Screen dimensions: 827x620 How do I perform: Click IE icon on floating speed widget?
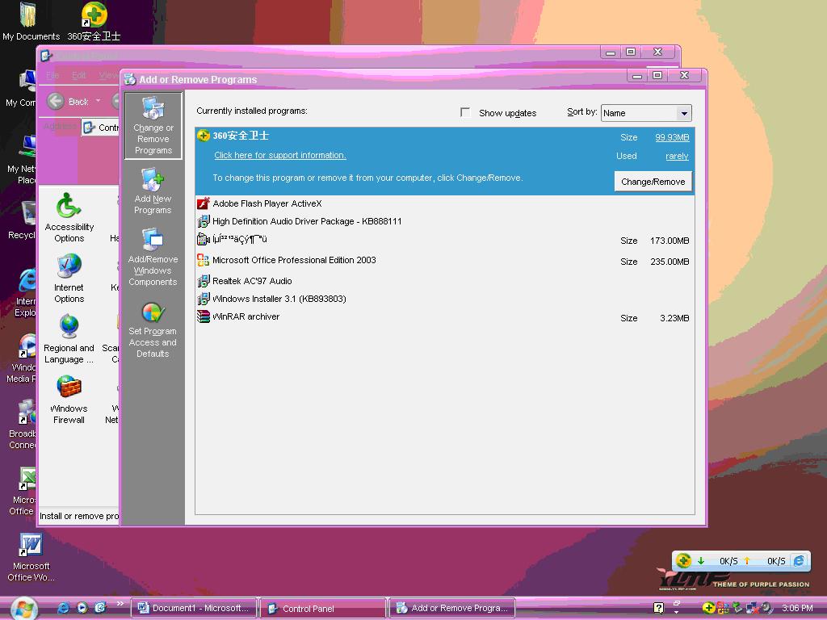coord(799,560)
